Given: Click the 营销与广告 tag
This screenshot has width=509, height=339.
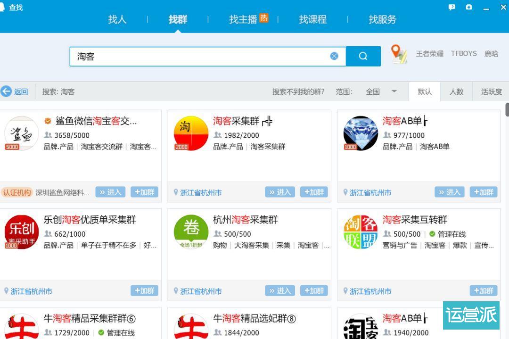Looking at the screenshot, I should [x=400, y=246].
